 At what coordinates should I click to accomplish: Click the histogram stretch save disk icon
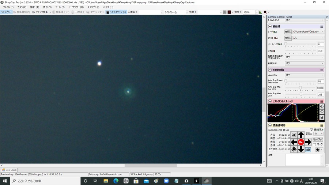322,117
